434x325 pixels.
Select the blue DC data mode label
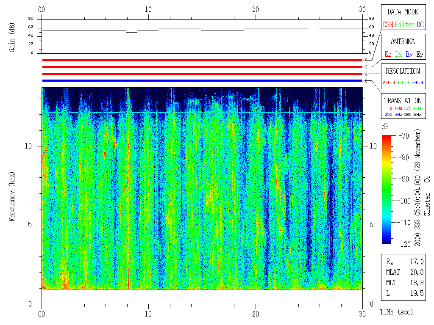coord(420,25)
